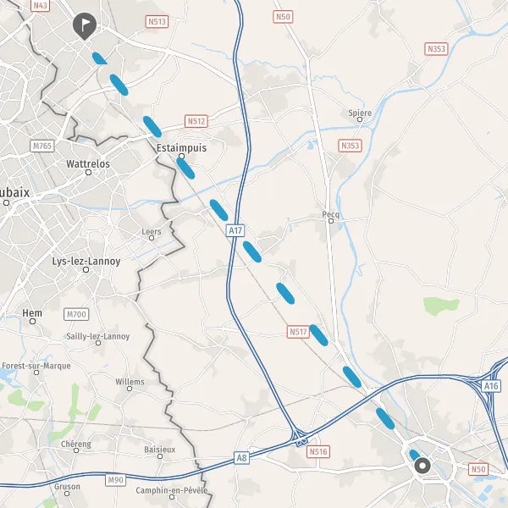Click the Baisieux town label
Viewport: 508px width, 508px height.
pos(160,450)
